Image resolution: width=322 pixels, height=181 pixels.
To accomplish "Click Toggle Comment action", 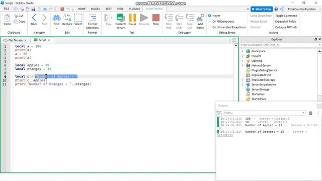I will pos(286,16).
